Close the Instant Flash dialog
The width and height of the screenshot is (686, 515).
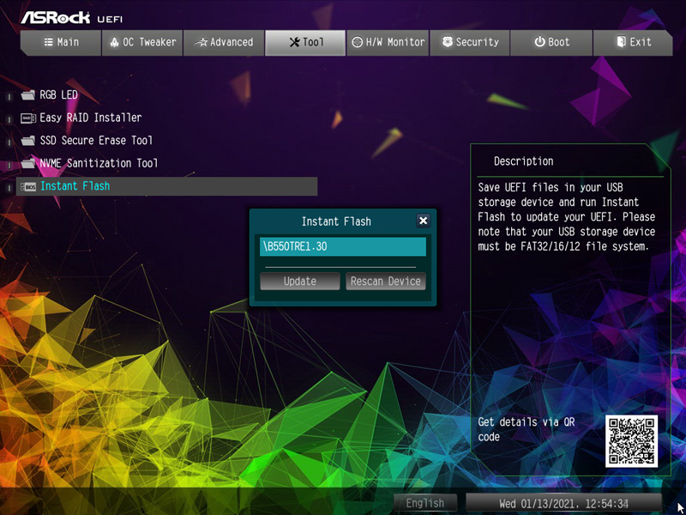423,221
